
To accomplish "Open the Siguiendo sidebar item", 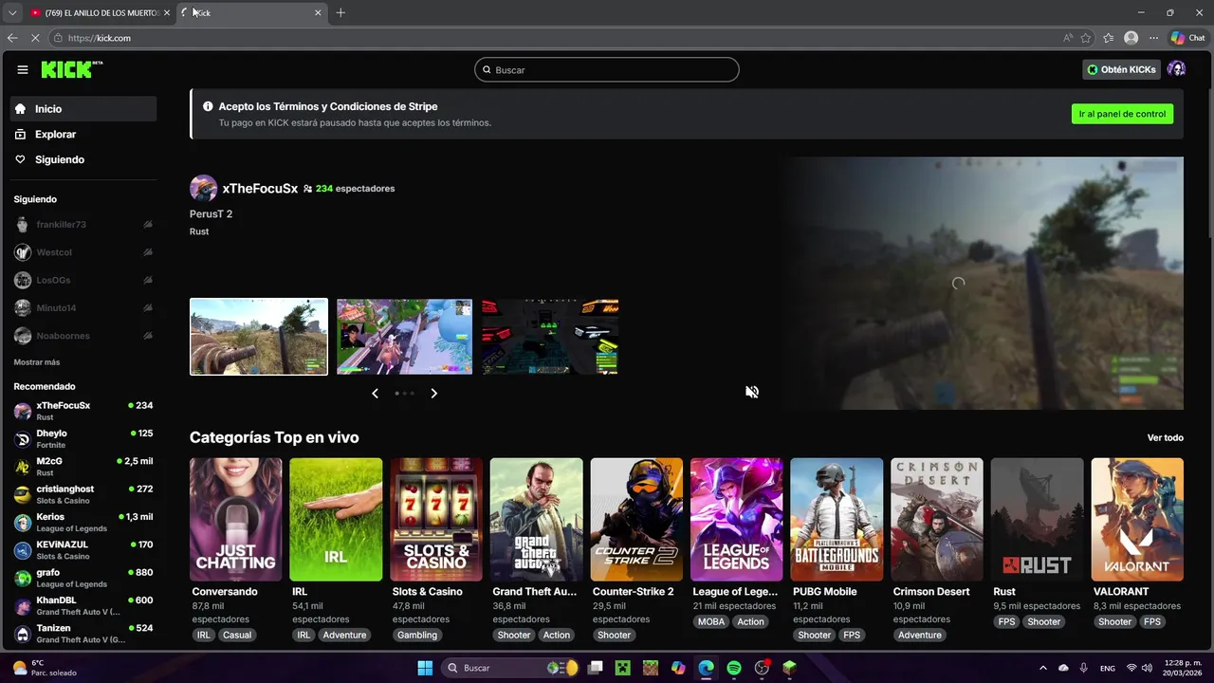I will [83, 159].
